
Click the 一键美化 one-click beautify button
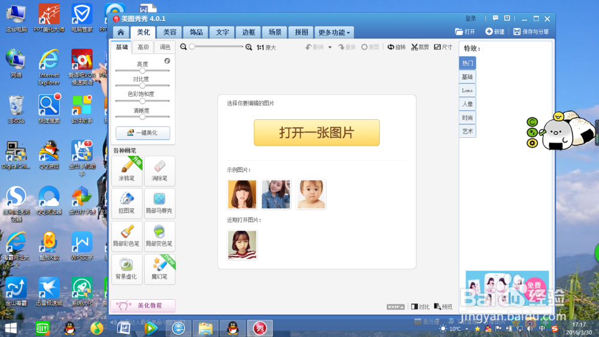click(143, 133)
